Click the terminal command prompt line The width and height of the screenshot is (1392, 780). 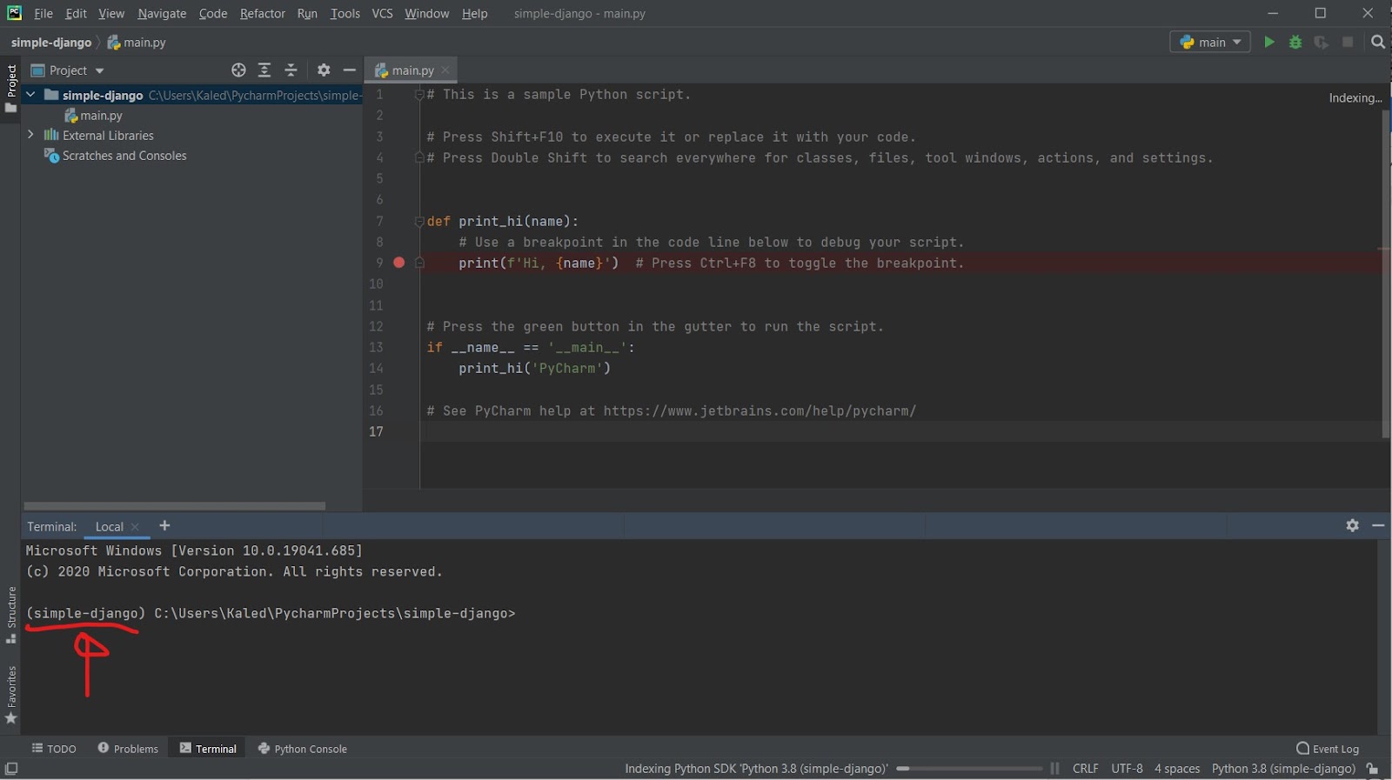tap(271, 614)
